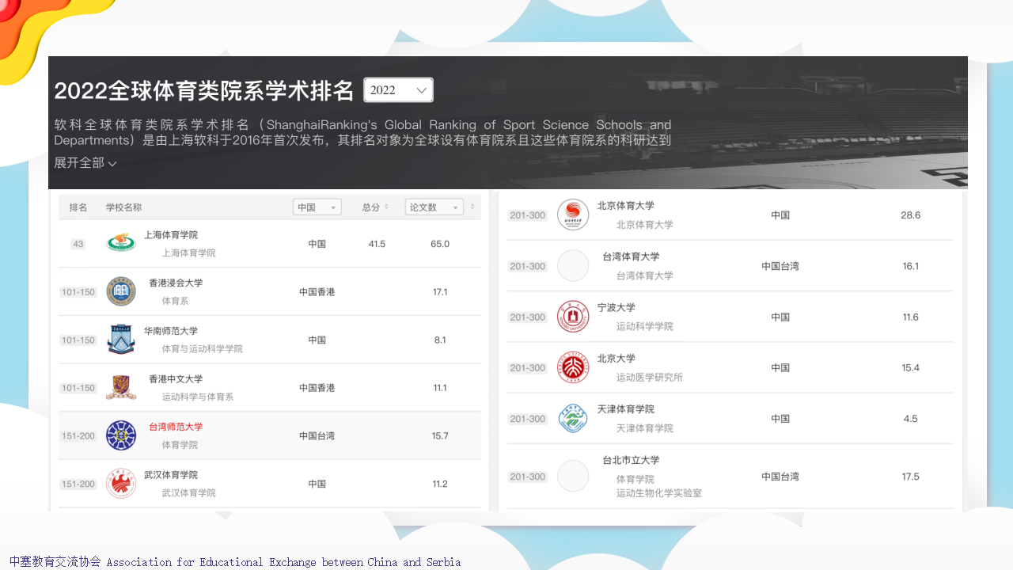This screenshot has width=1013, height=570.
Task: Expand the 展开全部 description
Action: click(x=85, y=163)
